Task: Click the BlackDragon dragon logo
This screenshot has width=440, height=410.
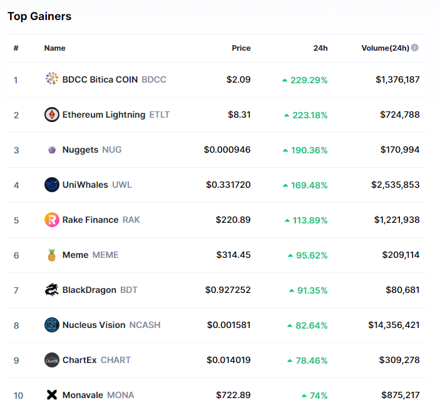Action: pyautogui.click(x=52, y=290)
